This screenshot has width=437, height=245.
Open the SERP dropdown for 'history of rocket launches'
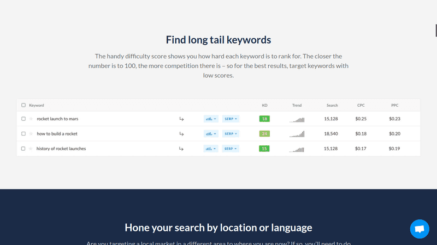[x=230, y=149]
